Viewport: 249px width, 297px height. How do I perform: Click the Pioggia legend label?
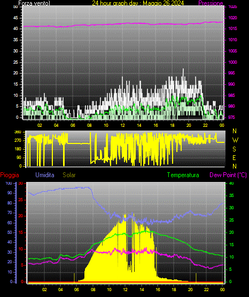pyautogui.click(x=10, y=175)
